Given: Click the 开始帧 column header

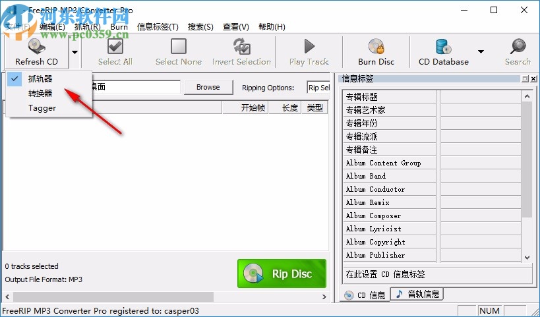Looking at the screenshot, I should point(245,107).
